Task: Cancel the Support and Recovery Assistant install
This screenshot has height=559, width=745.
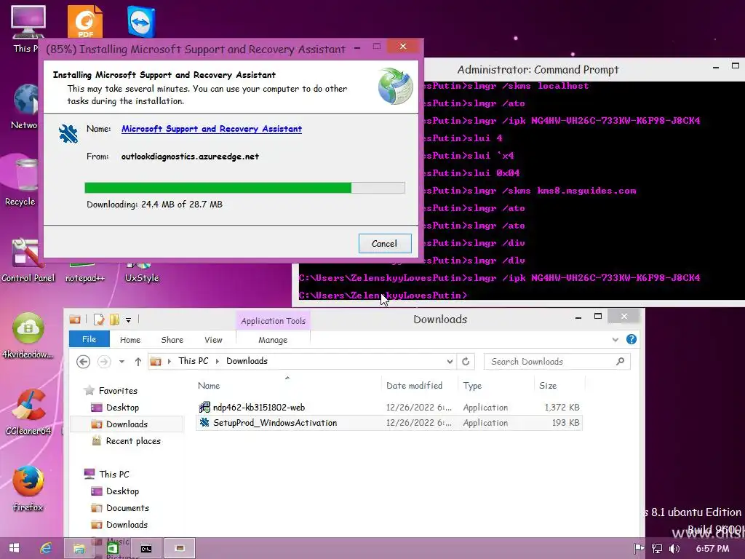Action: [x=385, y=243]
